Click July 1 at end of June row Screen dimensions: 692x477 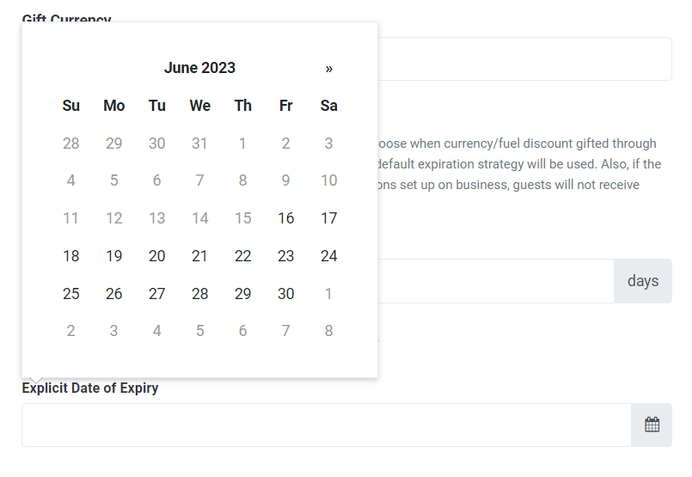pos(328,293)
